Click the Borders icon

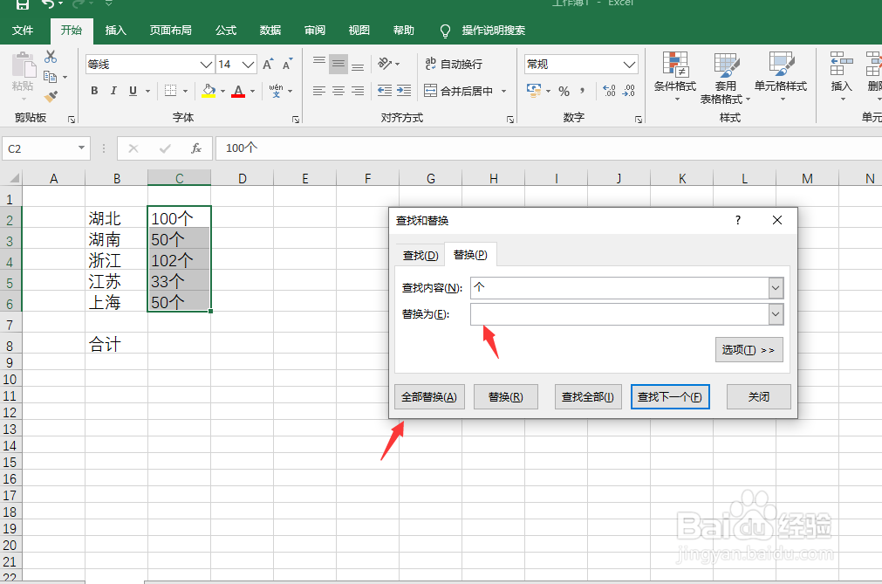pos(170,91)
